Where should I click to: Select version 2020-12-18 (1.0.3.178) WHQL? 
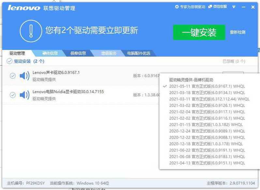pyautogui.click(x=206, y=144)
